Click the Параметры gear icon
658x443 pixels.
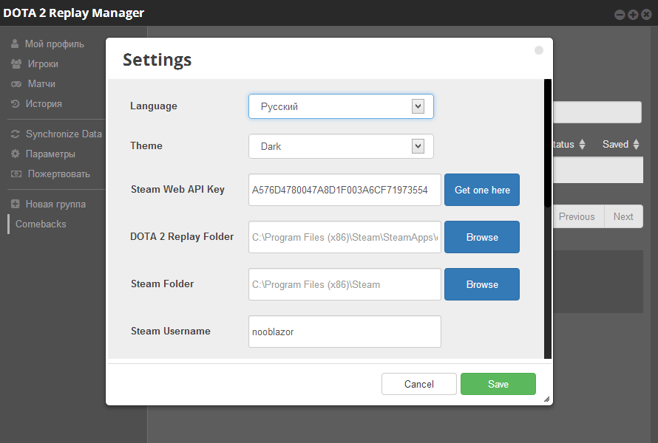[x=15, y=154]
